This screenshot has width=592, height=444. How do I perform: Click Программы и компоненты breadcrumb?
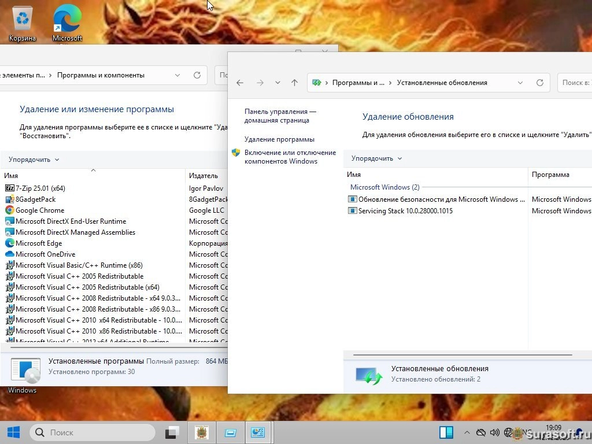101,75
